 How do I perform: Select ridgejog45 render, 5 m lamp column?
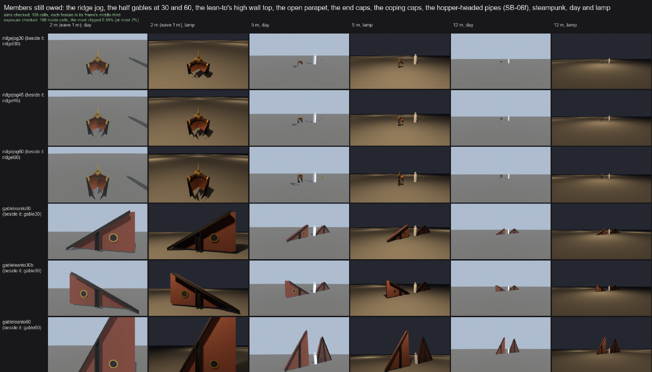click(400, 118)
